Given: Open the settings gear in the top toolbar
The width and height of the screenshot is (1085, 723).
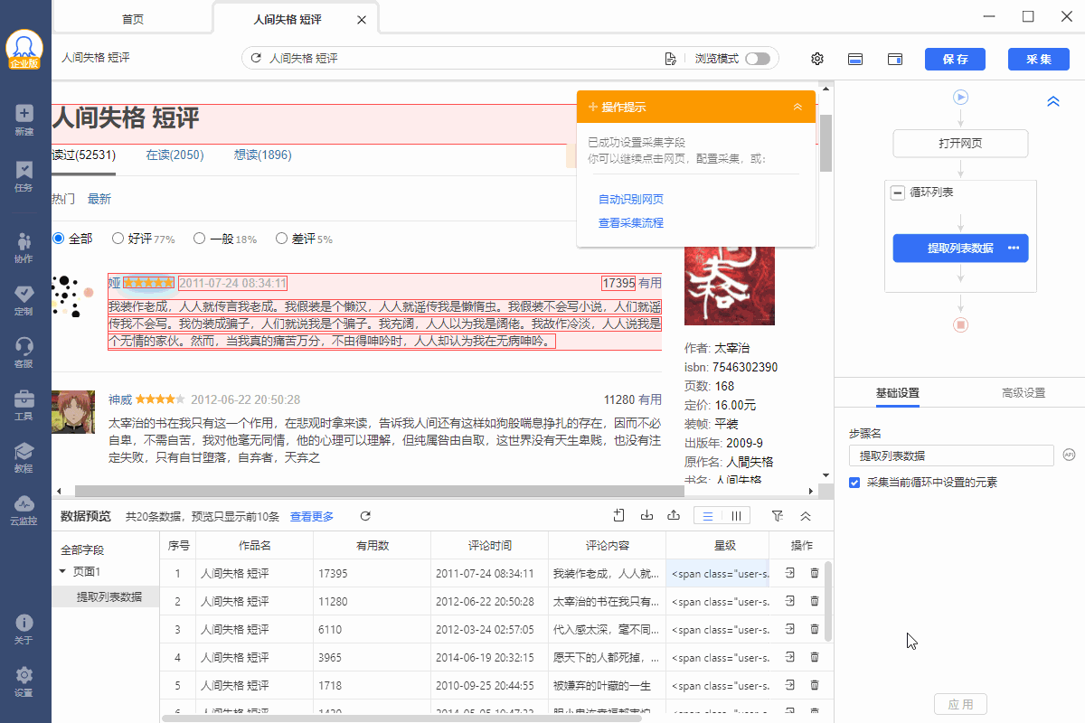Looking at the screenshot, I should pos(817,59).
